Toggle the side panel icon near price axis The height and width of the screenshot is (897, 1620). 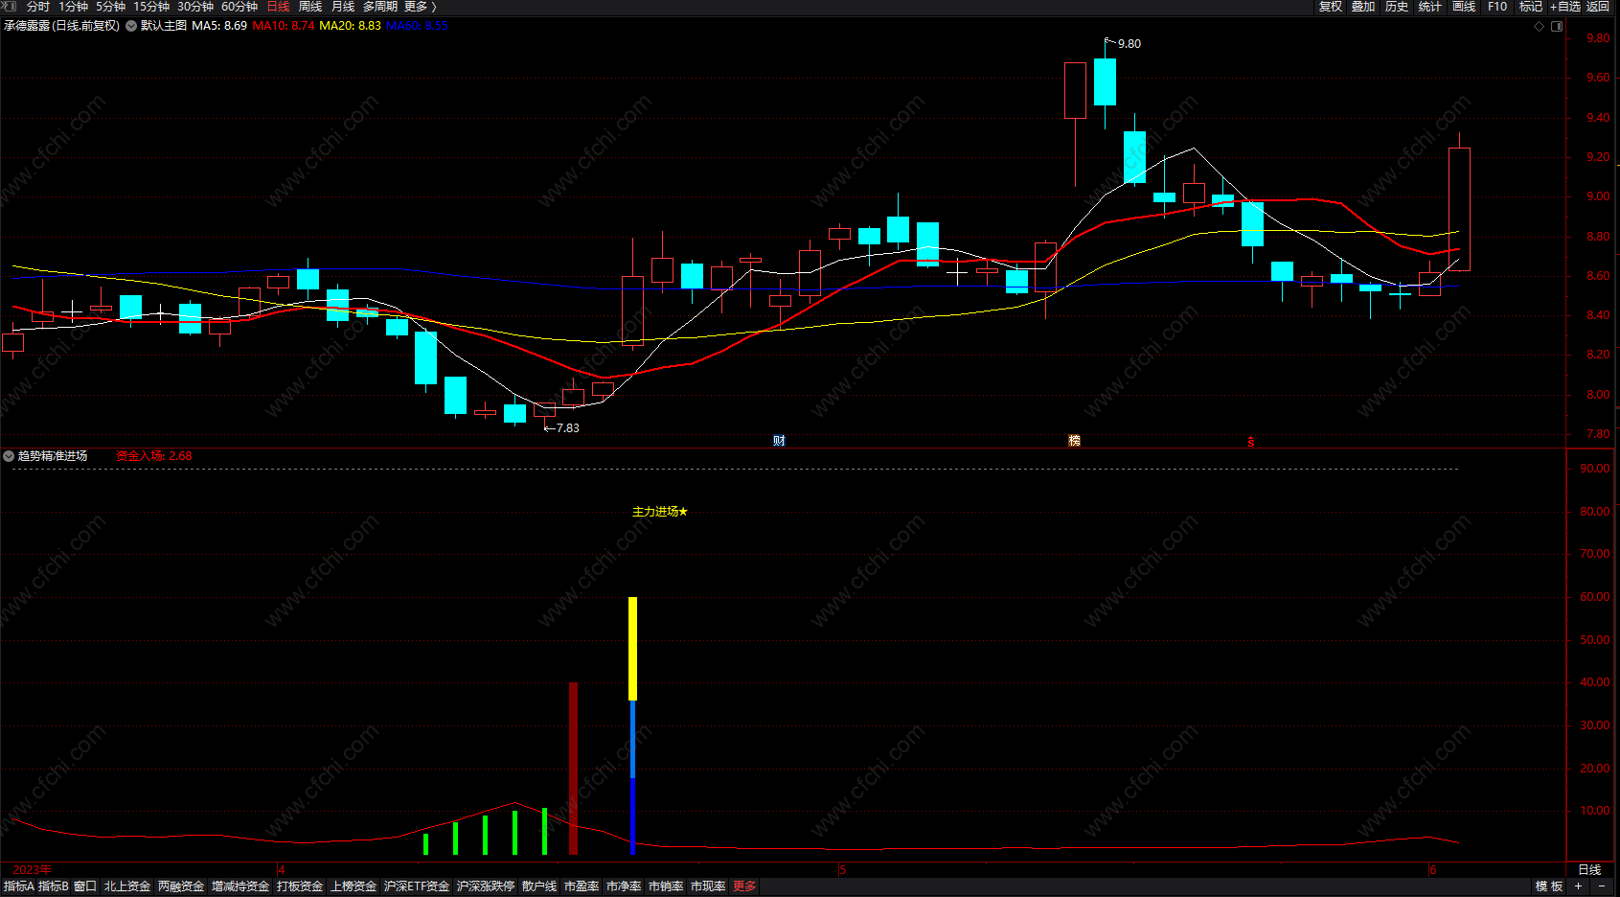tap(1557, 26)
